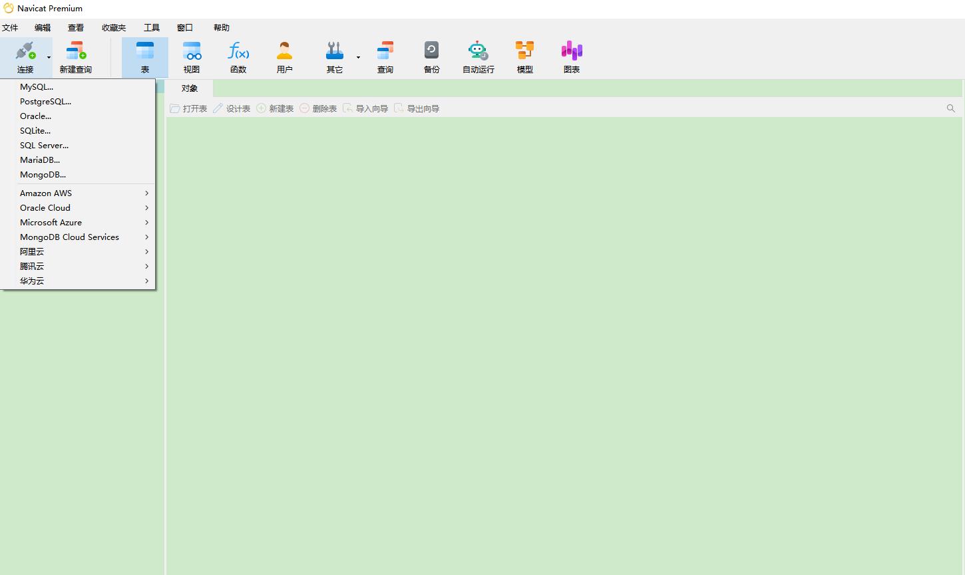Image resolution: width=965 pixels, height=575 pixels.
Task: Choose MySQL... from the connection menu
Action: coord(37,87)
